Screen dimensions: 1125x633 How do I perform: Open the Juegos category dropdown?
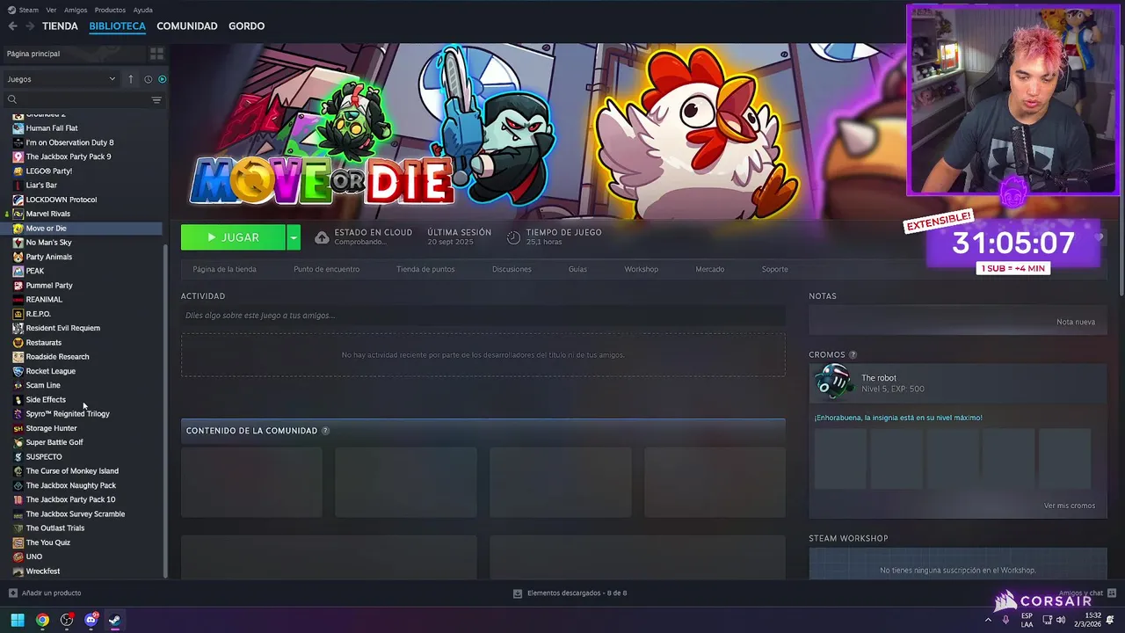click(x=62, y=79)
